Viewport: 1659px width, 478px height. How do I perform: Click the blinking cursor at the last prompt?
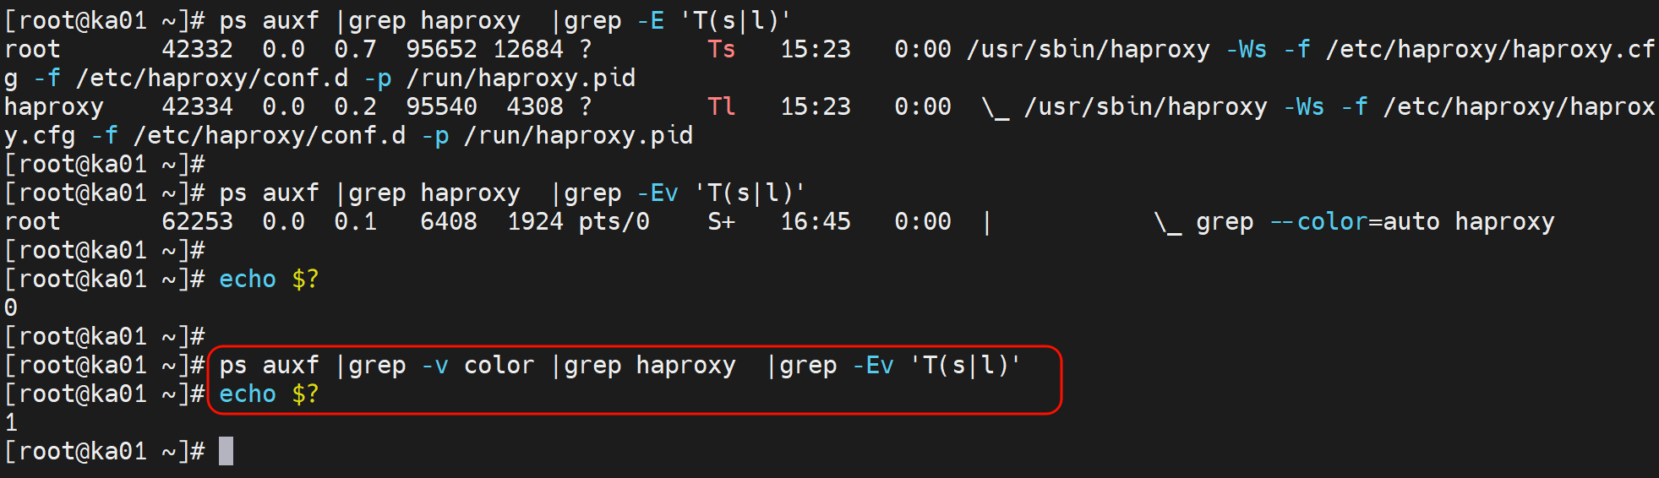[x=226, y=451]
